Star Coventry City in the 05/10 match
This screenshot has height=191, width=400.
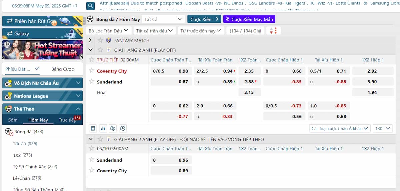click(92, 170)
